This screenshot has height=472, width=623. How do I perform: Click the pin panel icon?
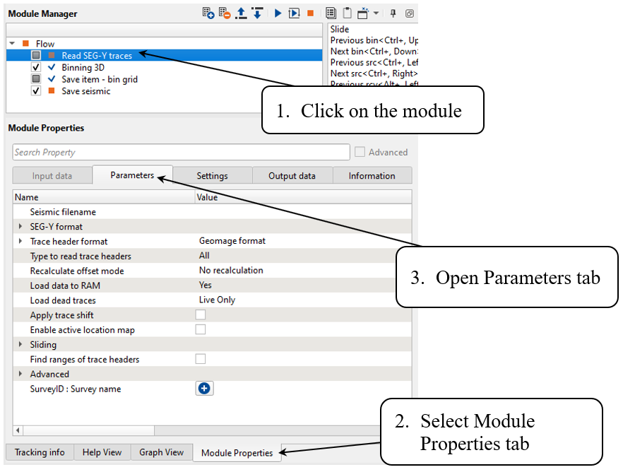[393, 13]
